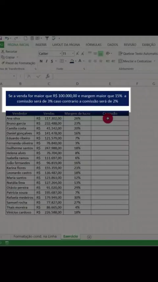Toggle Quebrar Texto Automaticamente
This screenshot has height=282, width=158.
(138, 53)
